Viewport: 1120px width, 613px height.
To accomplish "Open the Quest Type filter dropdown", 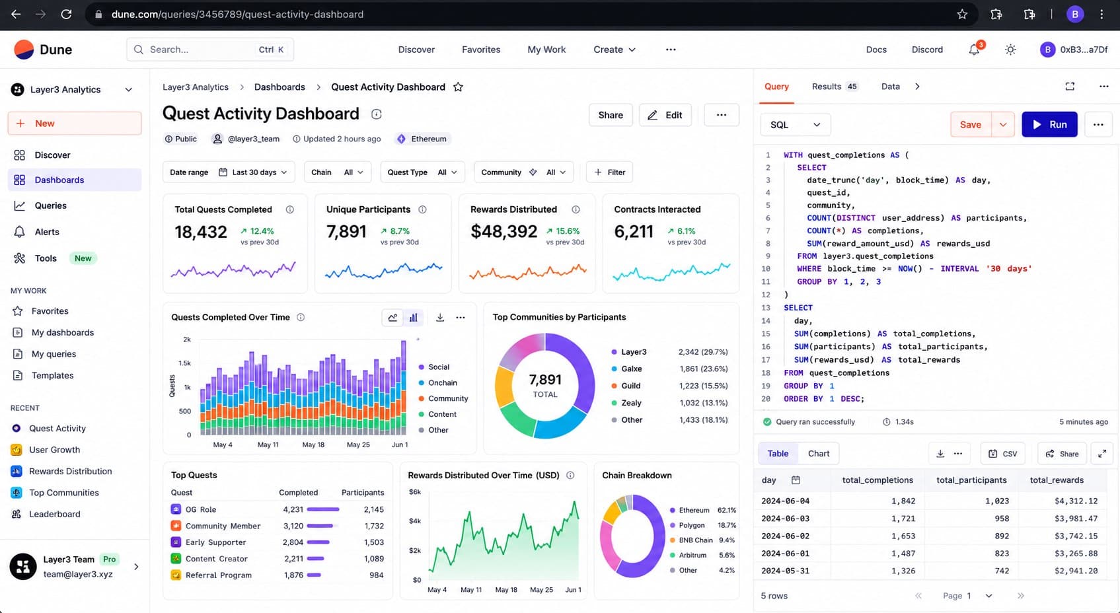I will pos(423,172).
